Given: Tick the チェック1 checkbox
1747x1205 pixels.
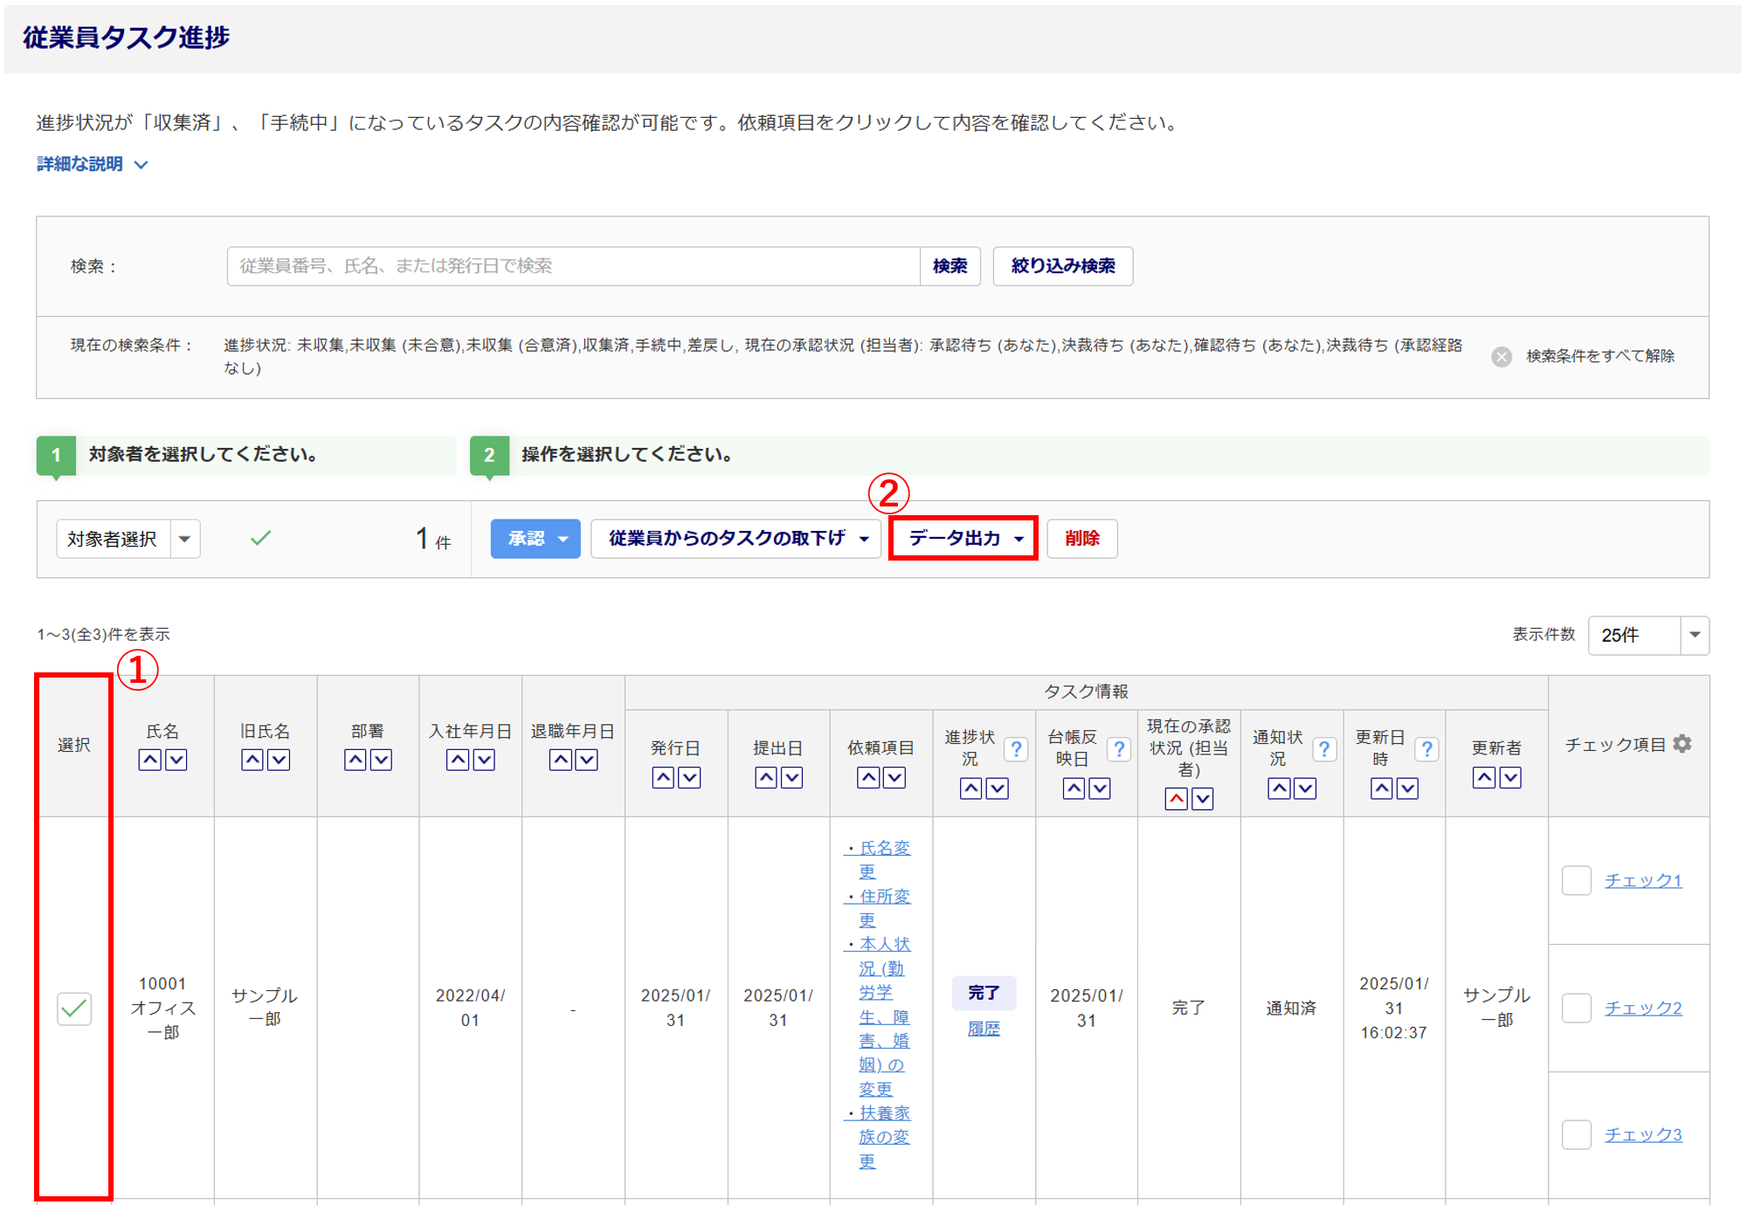Looking at the screenshot, I should pos(1576,880).
